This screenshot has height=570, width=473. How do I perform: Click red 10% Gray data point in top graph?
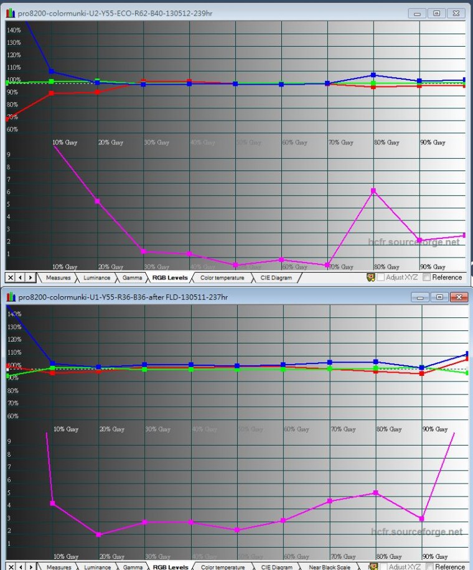click(51, 93)
